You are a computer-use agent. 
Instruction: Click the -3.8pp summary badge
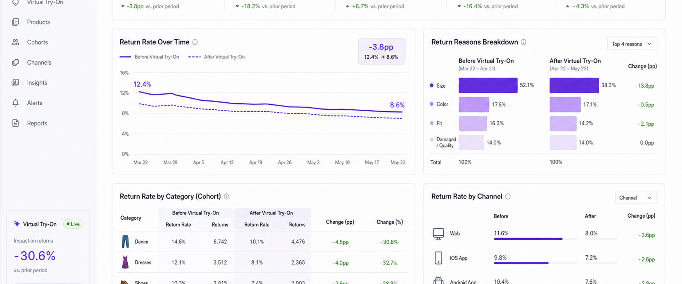[x=381, y=51]
